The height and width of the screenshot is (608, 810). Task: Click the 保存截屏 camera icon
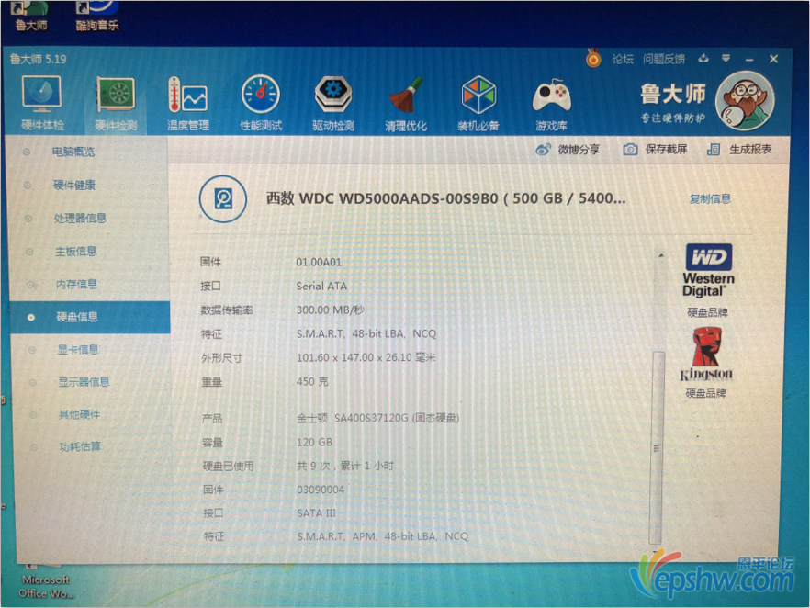click(630, 150)
